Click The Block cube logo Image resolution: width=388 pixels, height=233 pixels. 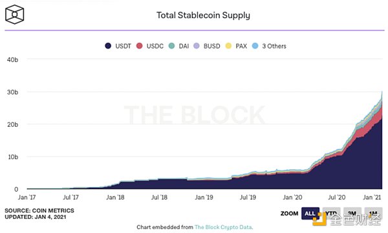coord(15,14)
